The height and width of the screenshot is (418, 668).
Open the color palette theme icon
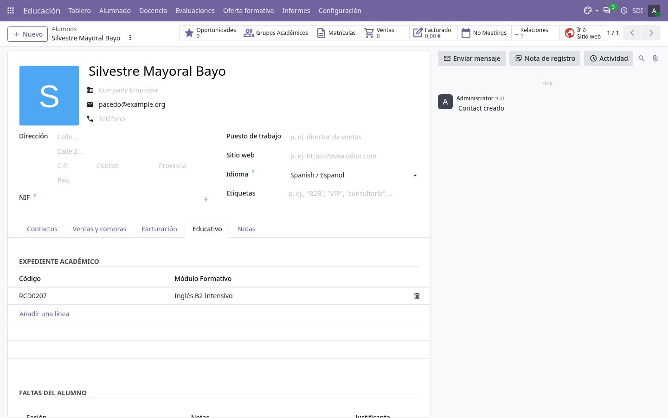[591, 10]
